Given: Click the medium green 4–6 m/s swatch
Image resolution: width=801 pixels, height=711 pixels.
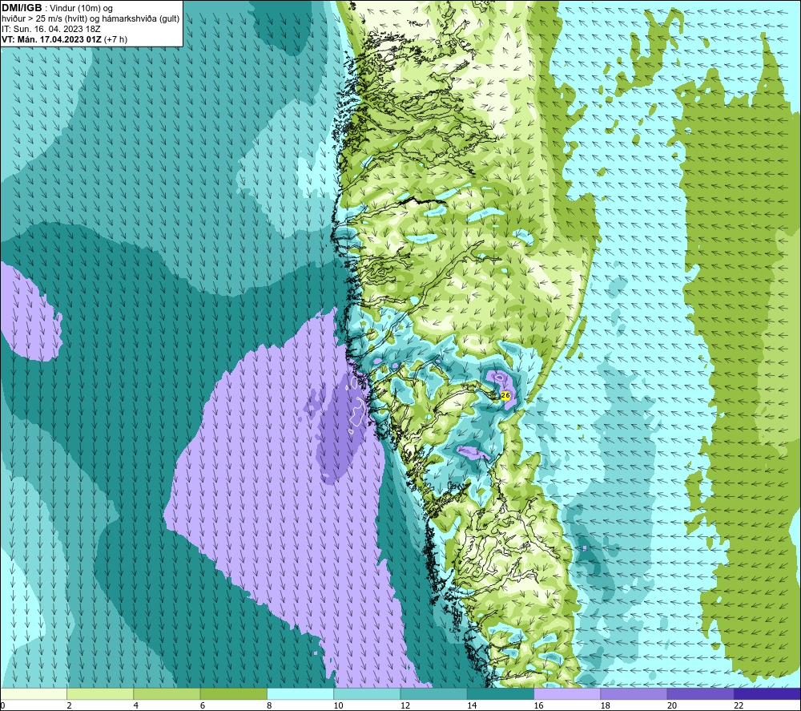Looking at the screenshot, I should pyautogui.click(x=167, y=693).
